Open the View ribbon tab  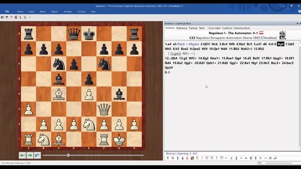click(x=93, y=12)
